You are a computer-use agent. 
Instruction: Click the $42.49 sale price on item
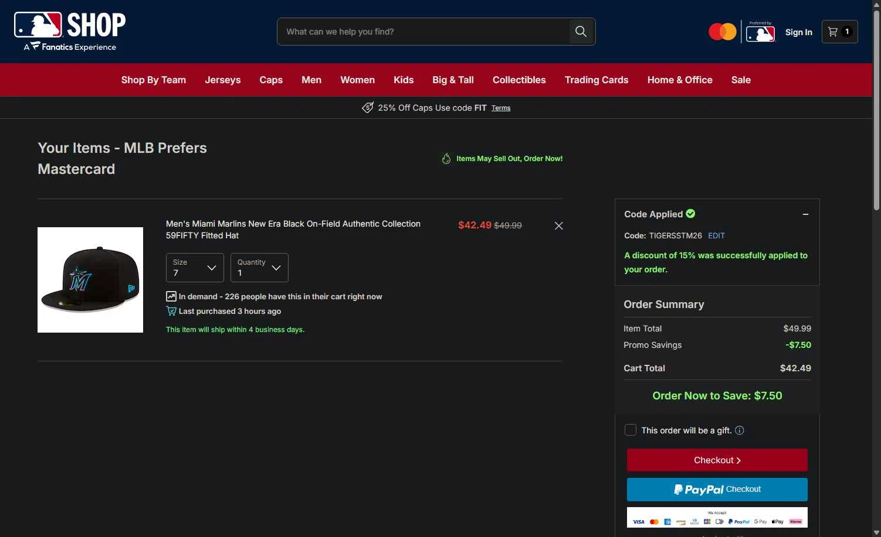coord(475,225)
